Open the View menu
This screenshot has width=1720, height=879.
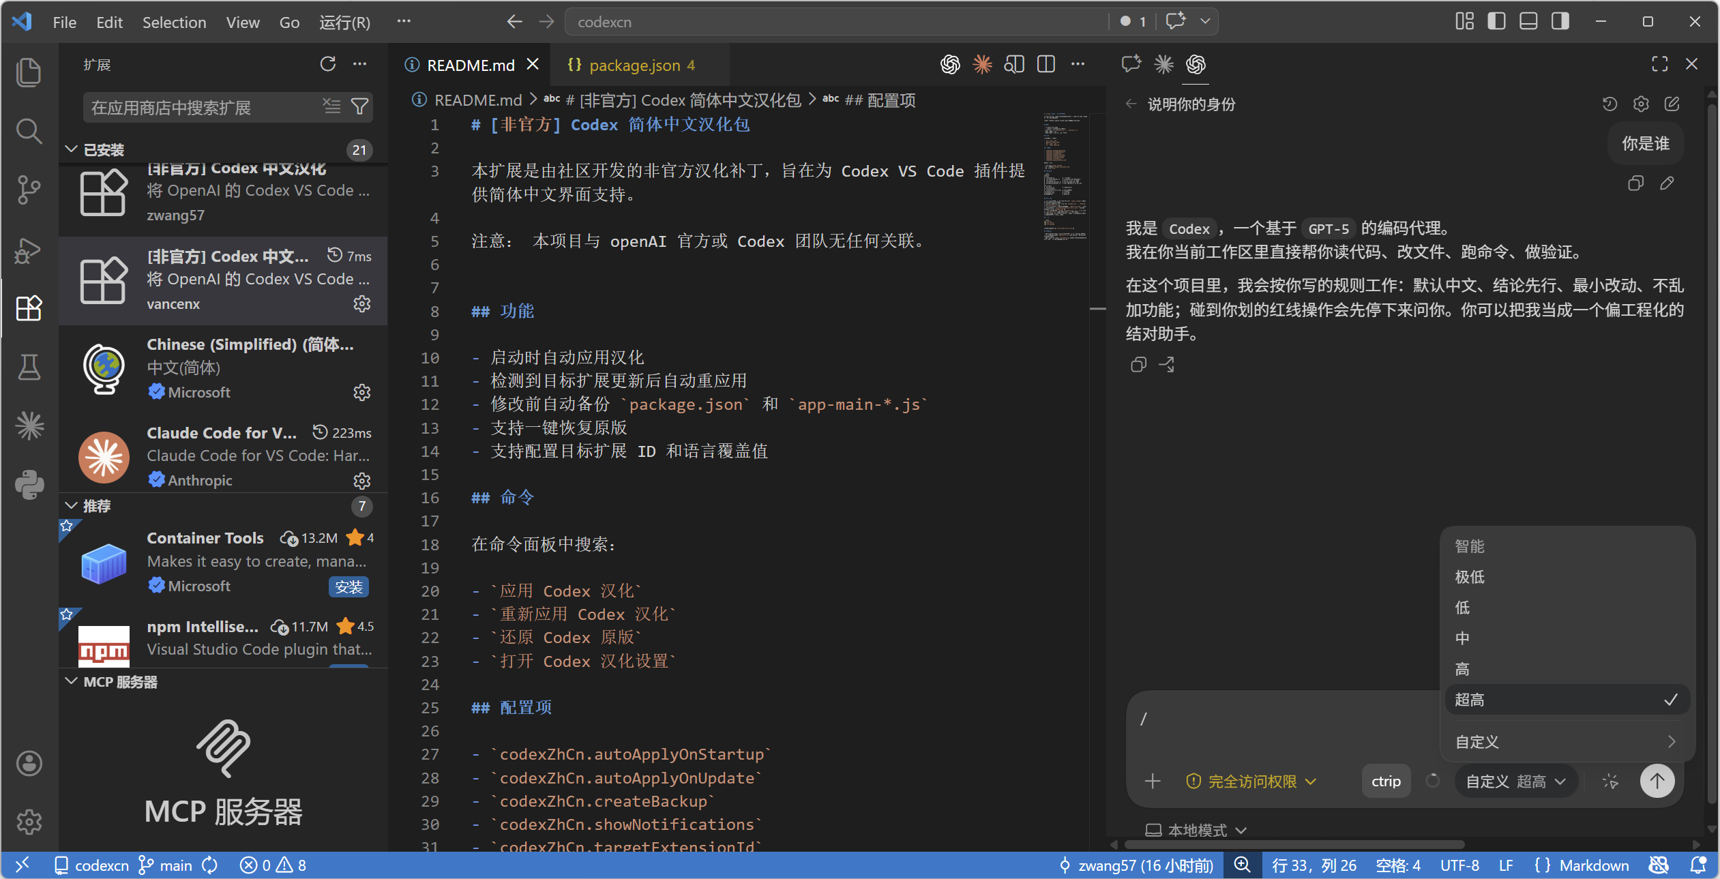243,22
